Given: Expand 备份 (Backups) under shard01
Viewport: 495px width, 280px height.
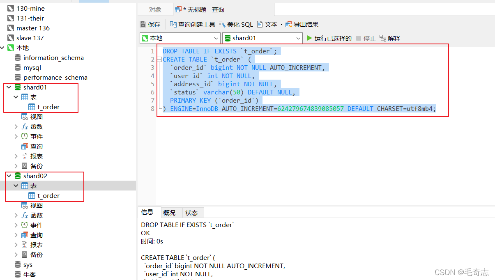Looking at the screenshot, I should 16,166.
